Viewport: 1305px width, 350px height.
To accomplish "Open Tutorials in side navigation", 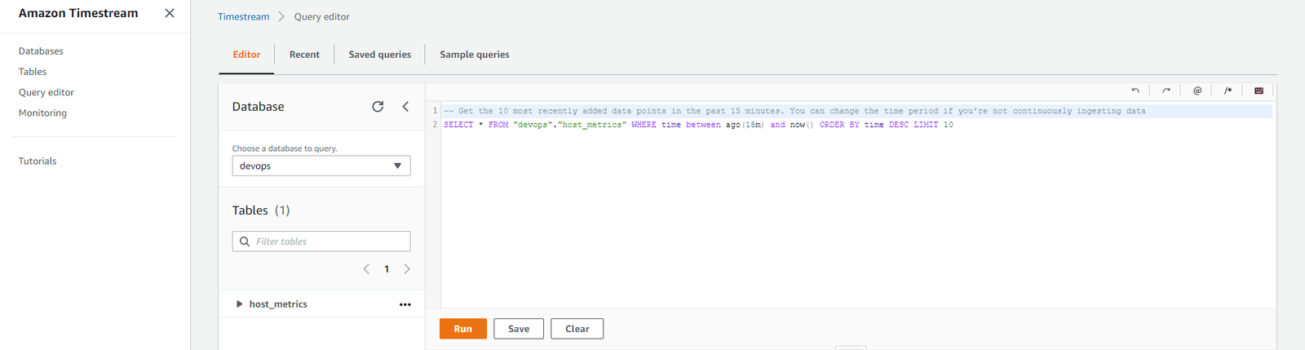I will [x=38, y=162].
